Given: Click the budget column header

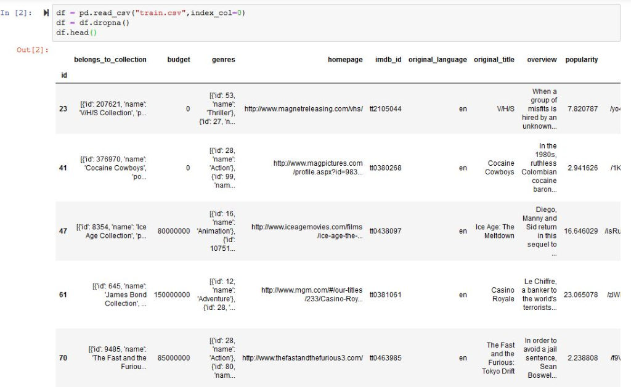Looking at the screenshot, I should point(179,60).
